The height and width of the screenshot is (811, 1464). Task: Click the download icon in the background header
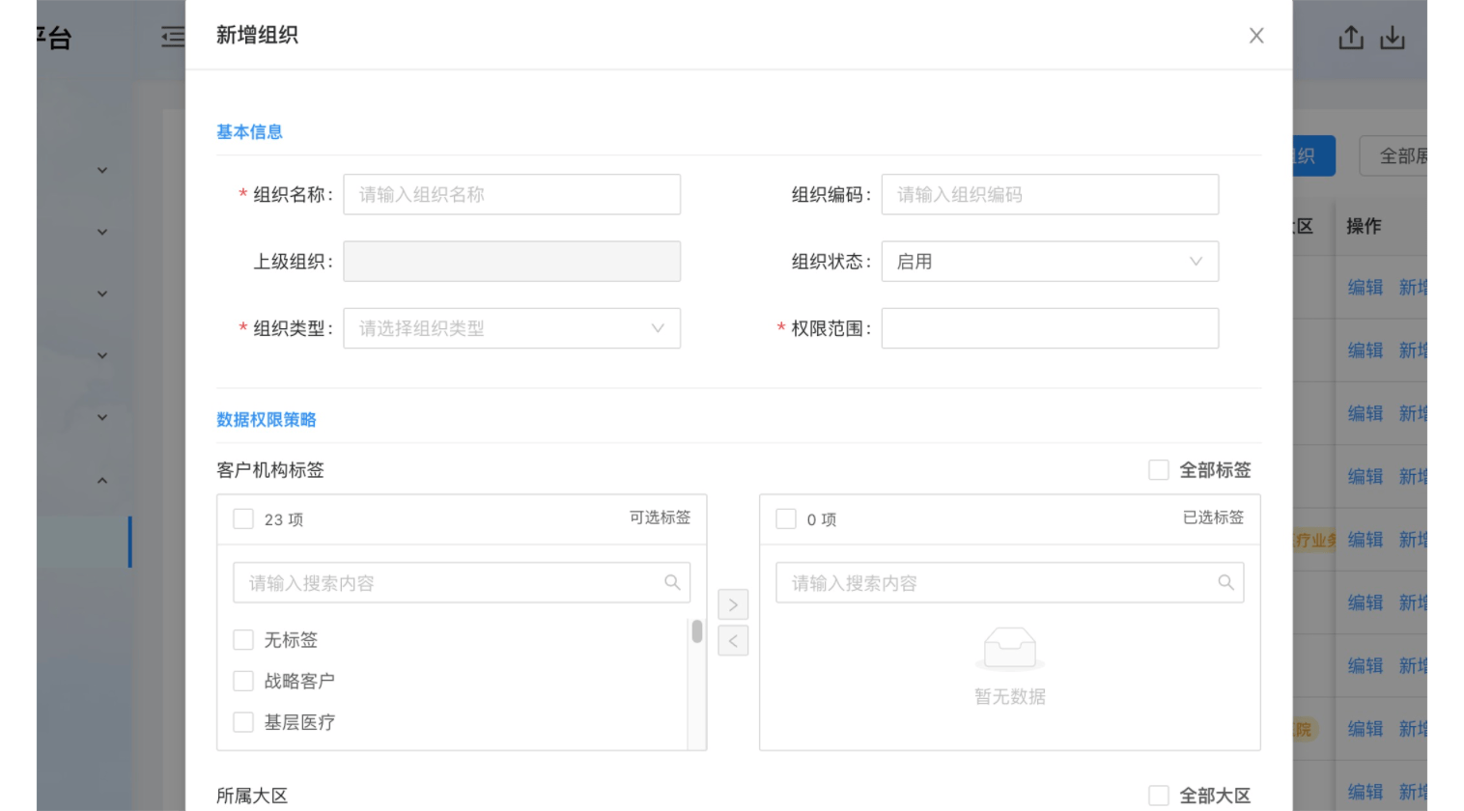[x=1393, y=38]
